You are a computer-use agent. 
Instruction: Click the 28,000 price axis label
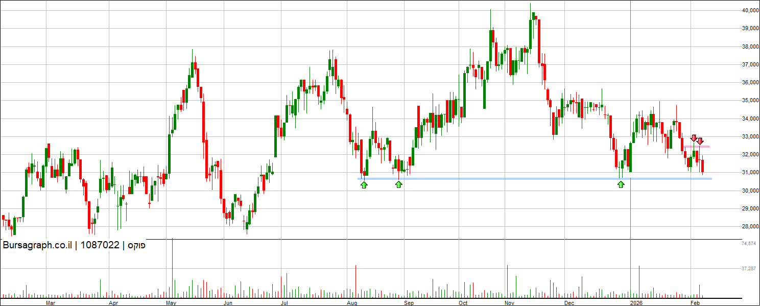[750, 227]
